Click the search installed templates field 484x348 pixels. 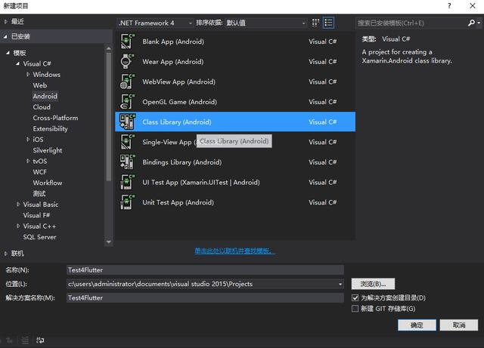click(411, 23)
